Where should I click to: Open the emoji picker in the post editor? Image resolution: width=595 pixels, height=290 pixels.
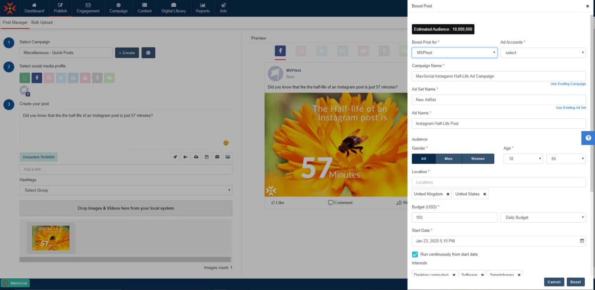(x=226, y=143)
